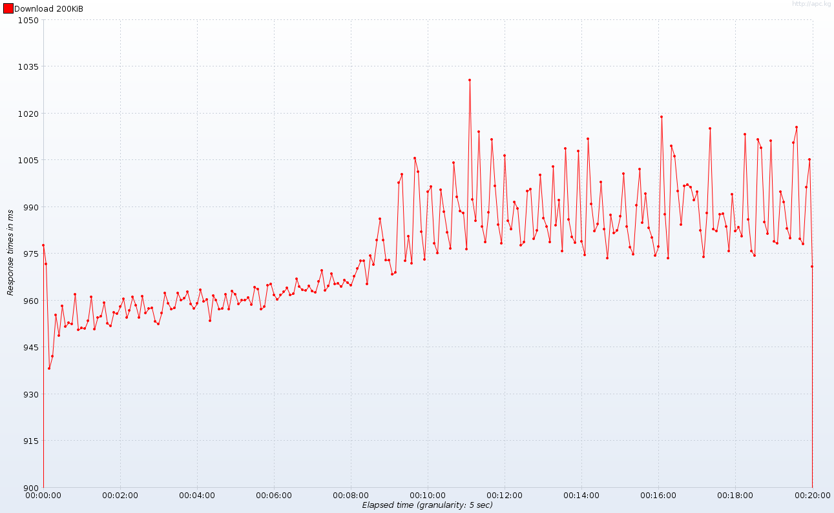834x513 pixels.
Task: Click the Response times in ms axis title
Action: [x=10, y=253]
